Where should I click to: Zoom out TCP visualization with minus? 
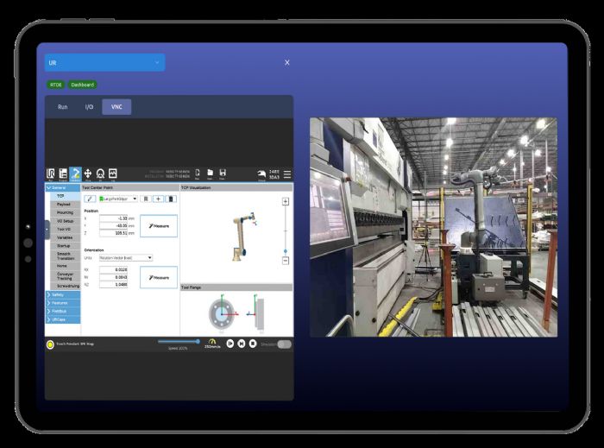pyautogui.click(x=286, y=261)
